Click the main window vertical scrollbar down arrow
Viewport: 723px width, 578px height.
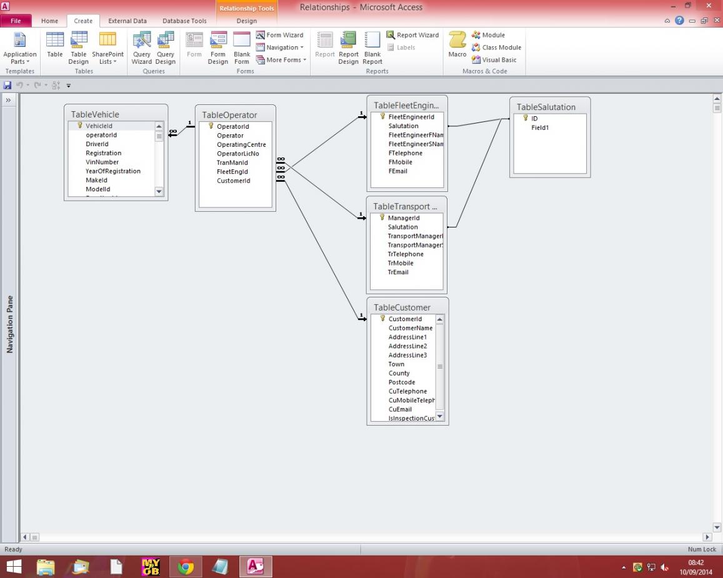click(x=717, y=527)
